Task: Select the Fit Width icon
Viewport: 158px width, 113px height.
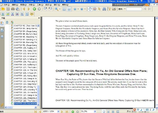Action: (69, 9)
